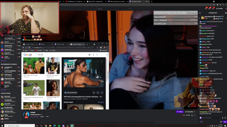The image size is (227, 127).
Task: Open the browser extensions puzzle icon
Action: coord(217,5)
